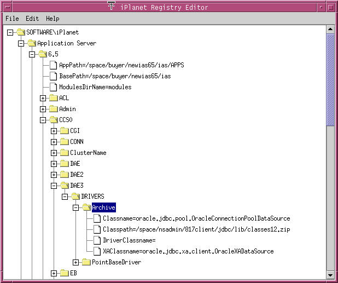Collapse the Archive node

coord(75,207)
